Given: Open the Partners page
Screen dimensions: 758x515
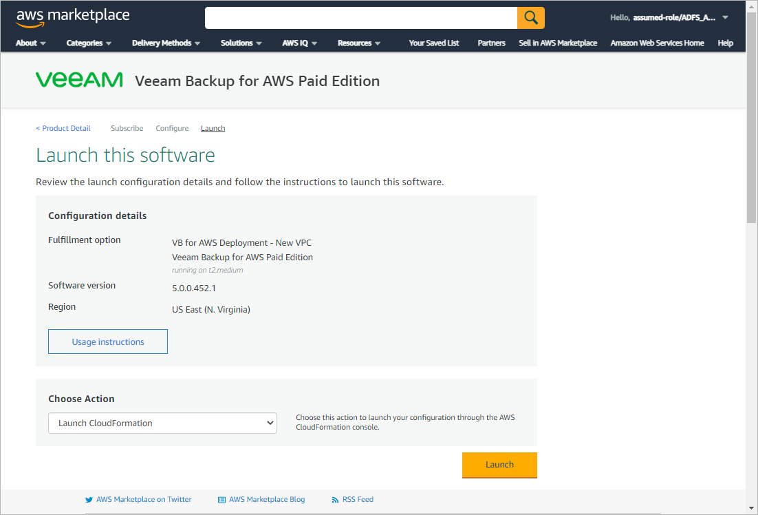Looking at the screenshot, I should (x=491, y=43).
